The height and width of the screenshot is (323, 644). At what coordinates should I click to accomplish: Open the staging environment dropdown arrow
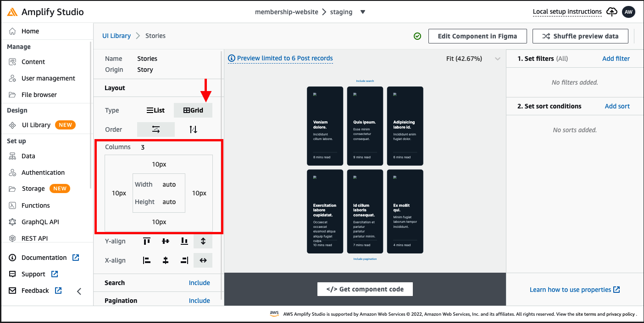[x=363, y=12]
